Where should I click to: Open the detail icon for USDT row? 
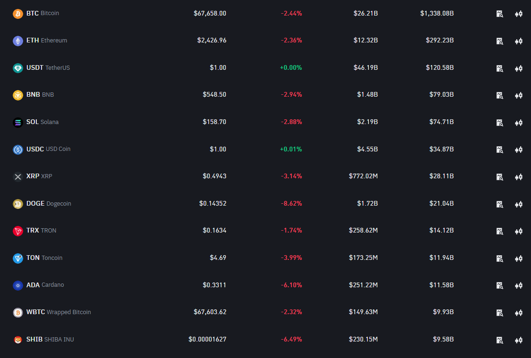(x=499, y=68)
